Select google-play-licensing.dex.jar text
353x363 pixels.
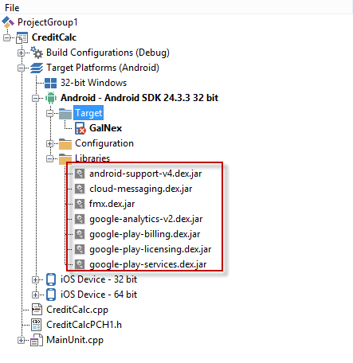coord(150,249)
